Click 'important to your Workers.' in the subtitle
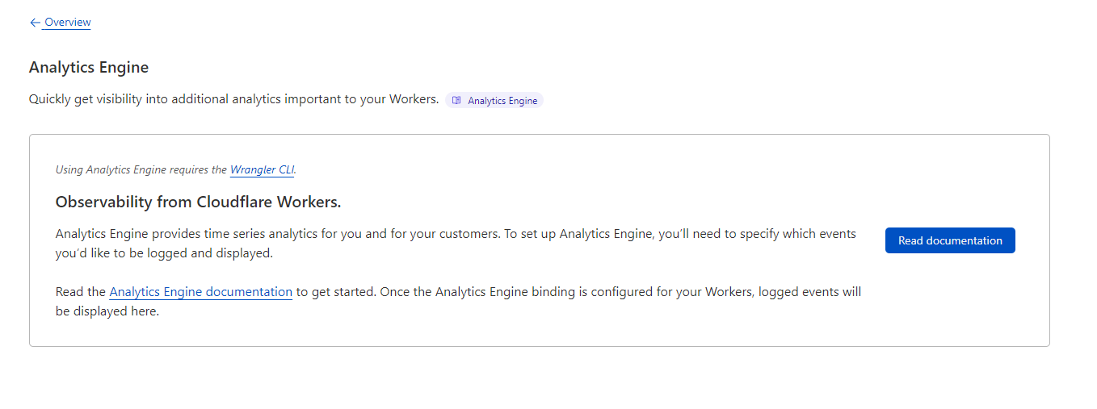 [x=362, y=99]
